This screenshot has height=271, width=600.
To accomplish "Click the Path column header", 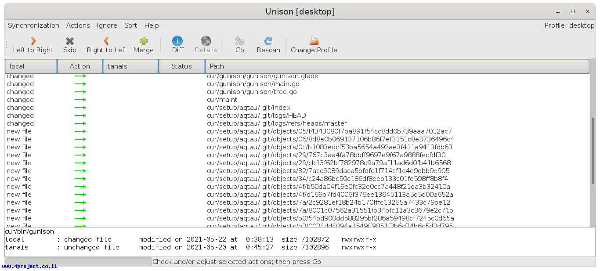I will [x=397, y=66].
